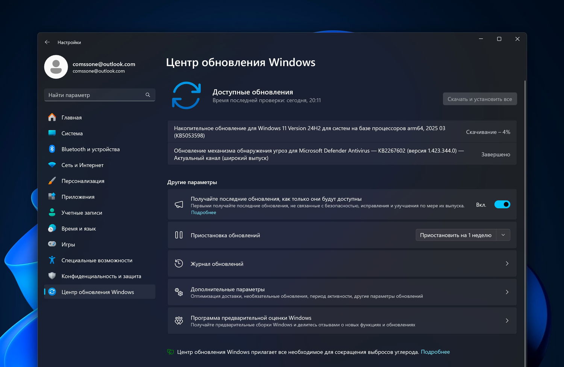Click the accessibility figure icon in sidebar
Image resolution: width=564 pixels, height=367 pixels.
52,260
